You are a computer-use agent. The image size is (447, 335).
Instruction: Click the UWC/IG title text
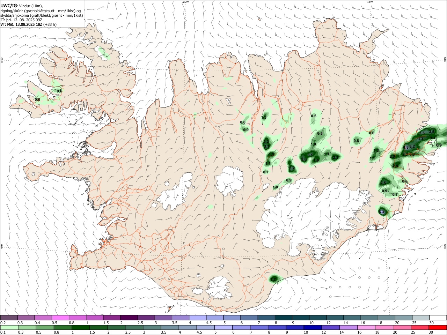click(x=8, y=6)
